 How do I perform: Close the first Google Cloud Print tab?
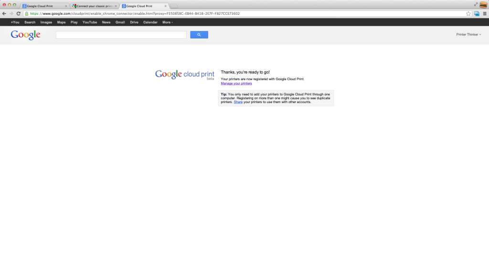point(66,6)
